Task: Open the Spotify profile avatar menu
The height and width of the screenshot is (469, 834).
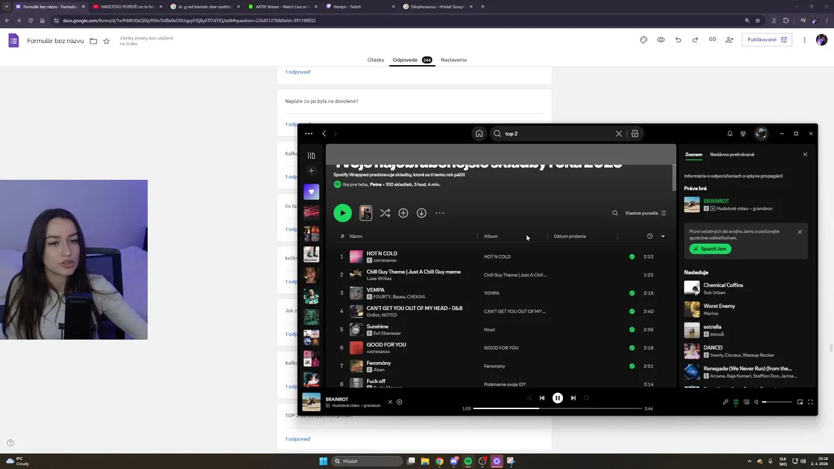Action: 761,134
